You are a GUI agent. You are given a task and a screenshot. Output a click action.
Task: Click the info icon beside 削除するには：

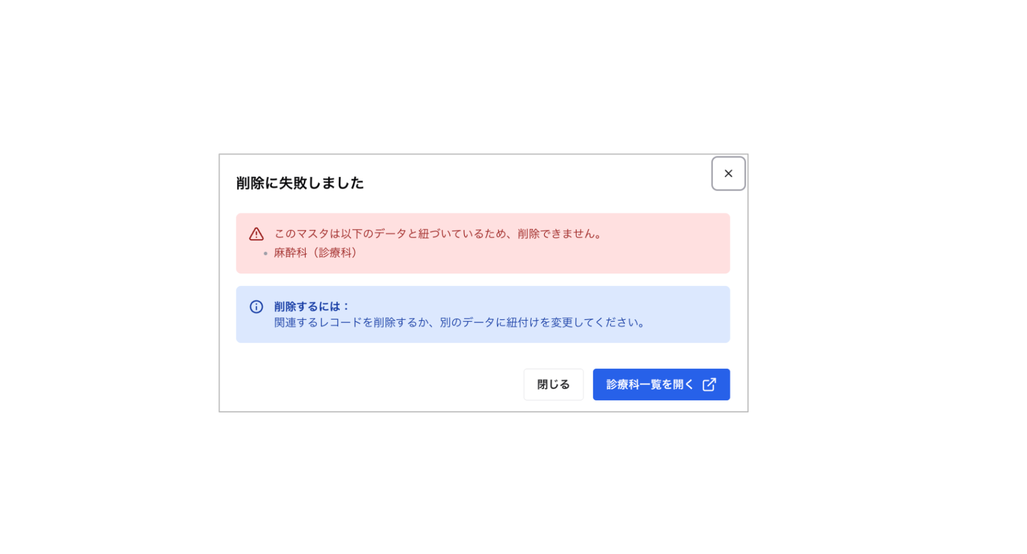(256, 307)
